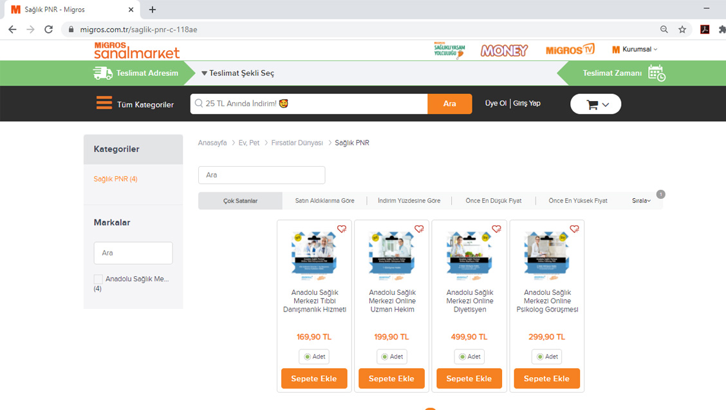Go to Fırsatlar Dünyası breadcrumb
The width and height of the screenshot is (726, 410).
point(297,143)
